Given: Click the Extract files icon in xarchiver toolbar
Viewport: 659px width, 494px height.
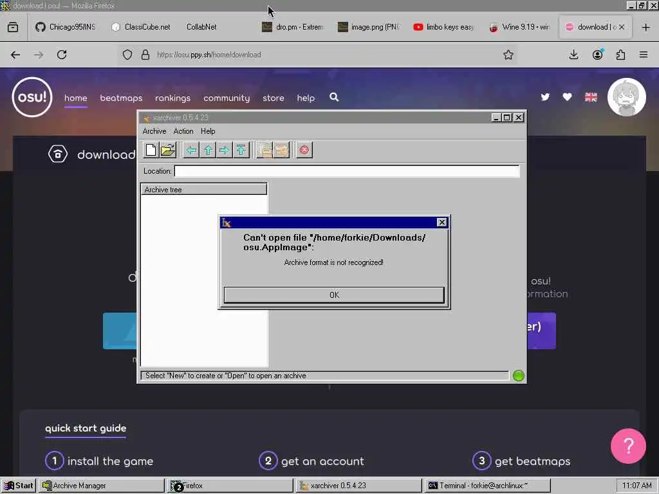Looking at the screenshot, I should pyautogui.click(x=281, y=150).
